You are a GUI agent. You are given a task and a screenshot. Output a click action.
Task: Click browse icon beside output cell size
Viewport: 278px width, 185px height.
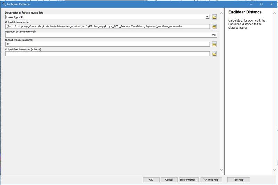pyautogui.click(x=214, y=44)
